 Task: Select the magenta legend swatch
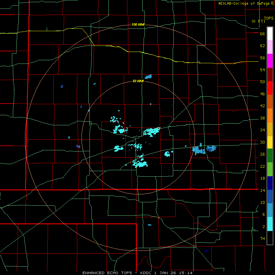click(x=270, y=61)
